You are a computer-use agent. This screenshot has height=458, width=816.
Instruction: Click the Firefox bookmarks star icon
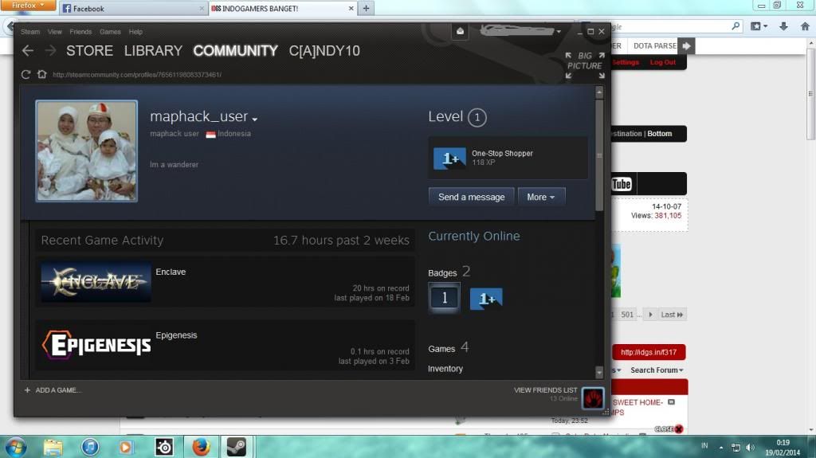click(755, 26)
